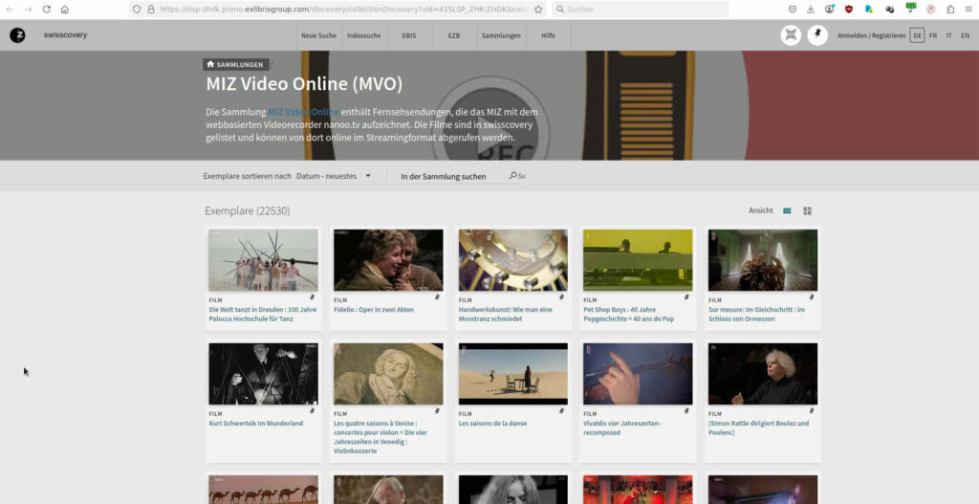
Task: Select DE language
Action: 917,35
